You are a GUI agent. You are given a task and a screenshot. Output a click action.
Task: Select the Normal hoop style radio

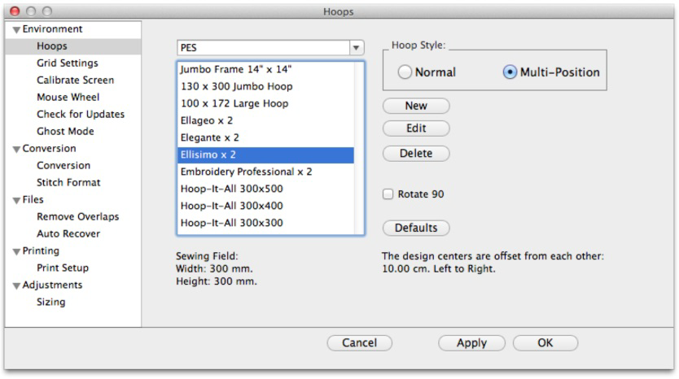[405, 72]
